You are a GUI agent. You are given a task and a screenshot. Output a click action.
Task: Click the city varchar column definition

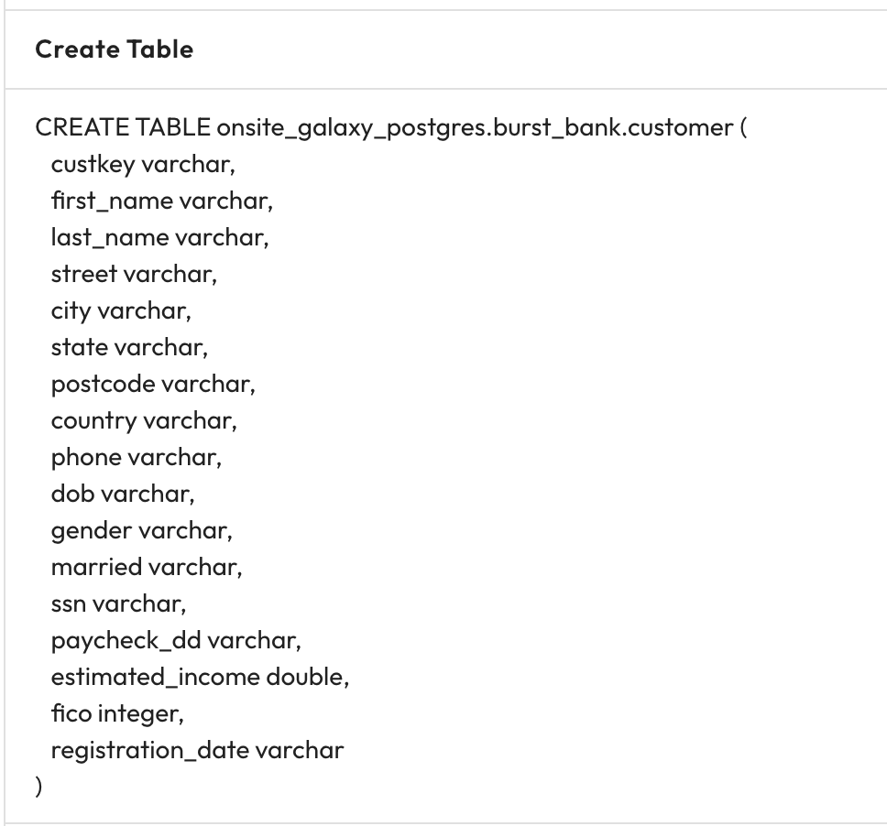point(121,310)
